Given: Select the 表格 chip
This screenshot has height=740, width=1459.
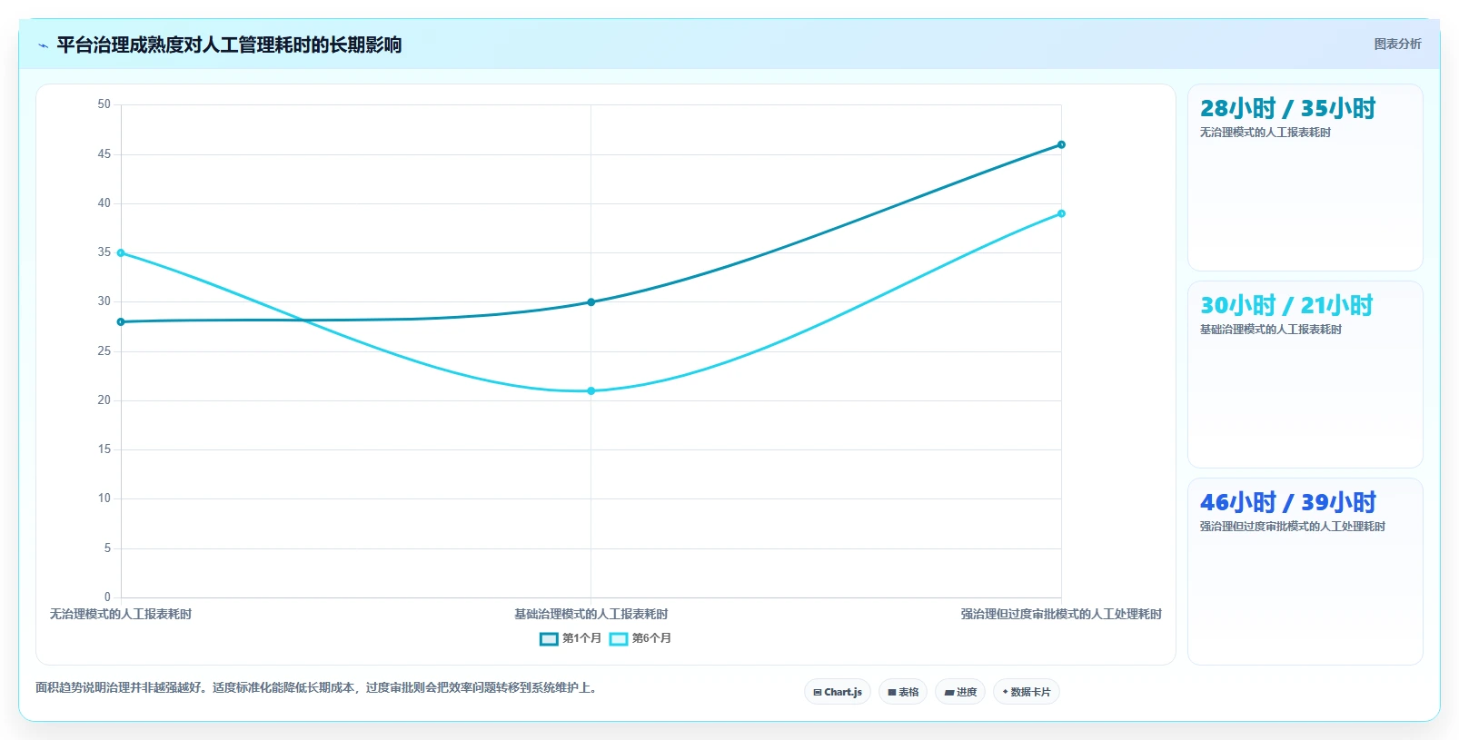Looking at the screenshot, I should [903, 692].
